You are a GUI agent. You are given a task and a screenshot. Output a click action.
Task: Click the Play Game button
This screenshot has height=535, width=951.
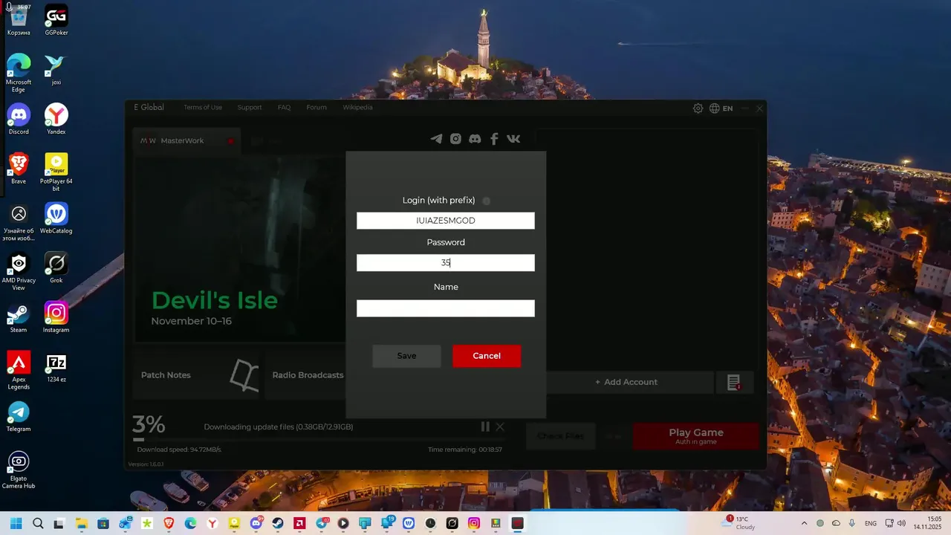tap(696, 436)
